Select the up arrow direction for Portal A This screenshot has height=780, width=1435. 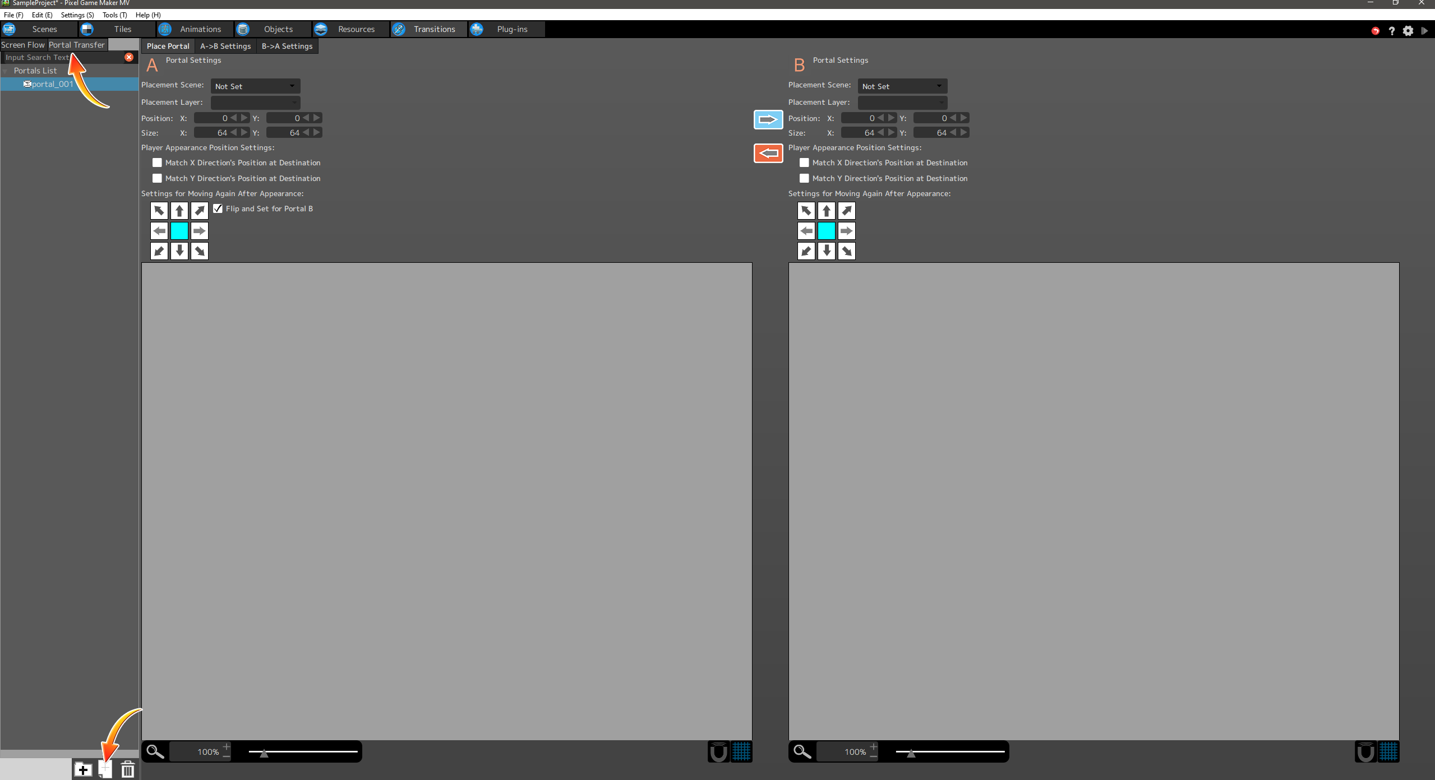click(x=179, y=211)
